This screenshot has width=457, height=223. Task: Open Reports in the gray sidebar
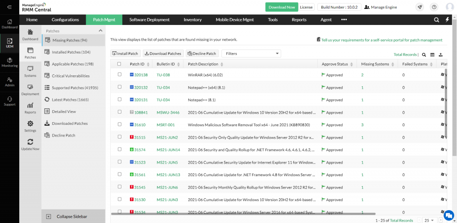[x=30, y=108]
